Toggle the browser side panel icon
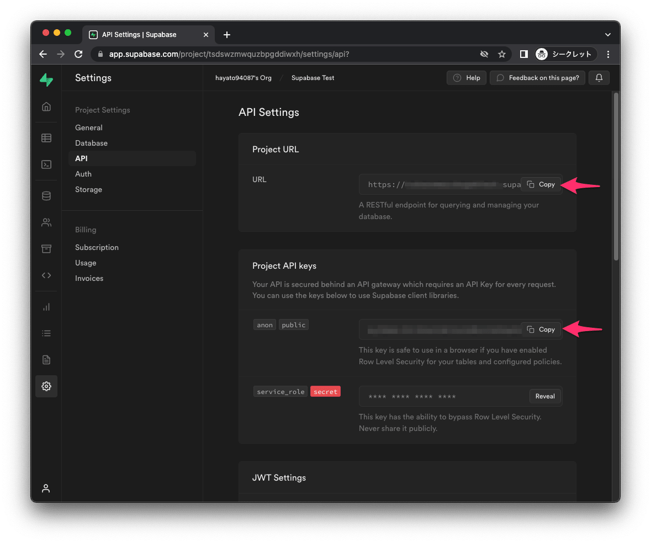651x543 pixels. point(523,54)
